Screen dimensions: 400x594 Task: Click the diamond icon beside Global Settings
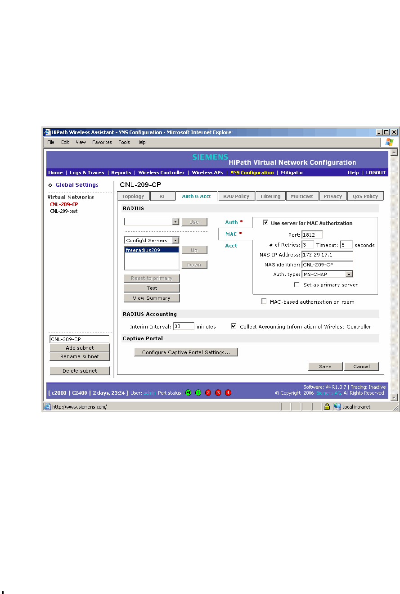pyautogui.click(x=50, y=185)
